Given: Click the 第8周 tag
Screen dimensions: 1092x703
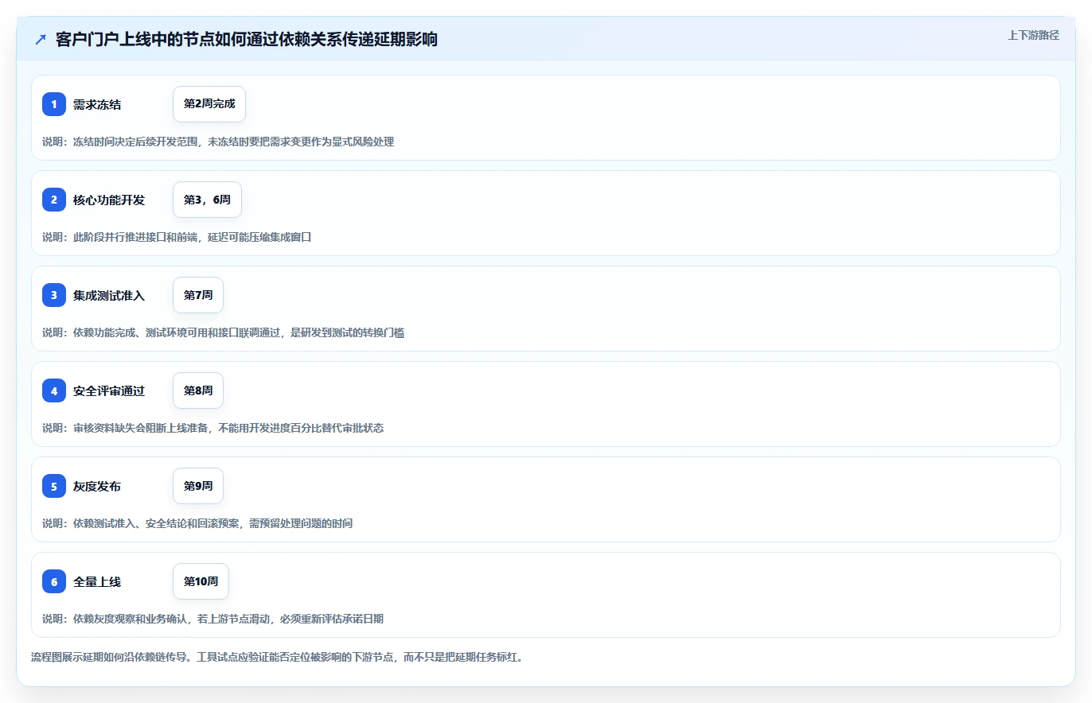Looking at the screenshot, I should (198, 390).
